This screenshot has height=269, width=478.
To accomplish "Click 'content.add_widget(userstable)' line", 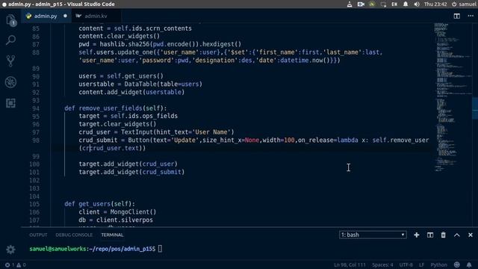I will click(131, 92).
